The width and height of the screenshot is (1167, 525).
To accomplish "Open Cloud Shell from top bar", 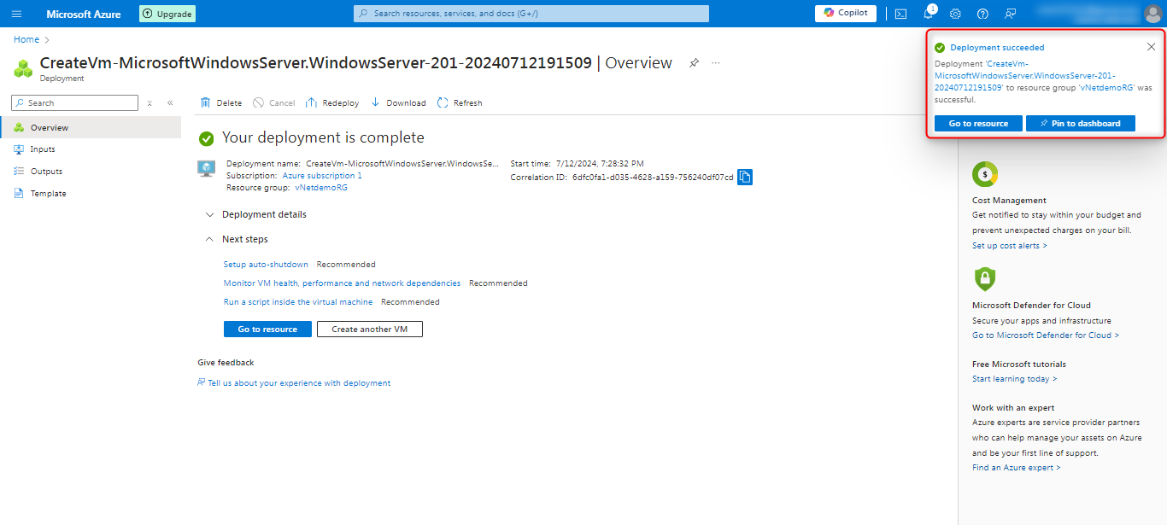I will [x=900, y=14].
